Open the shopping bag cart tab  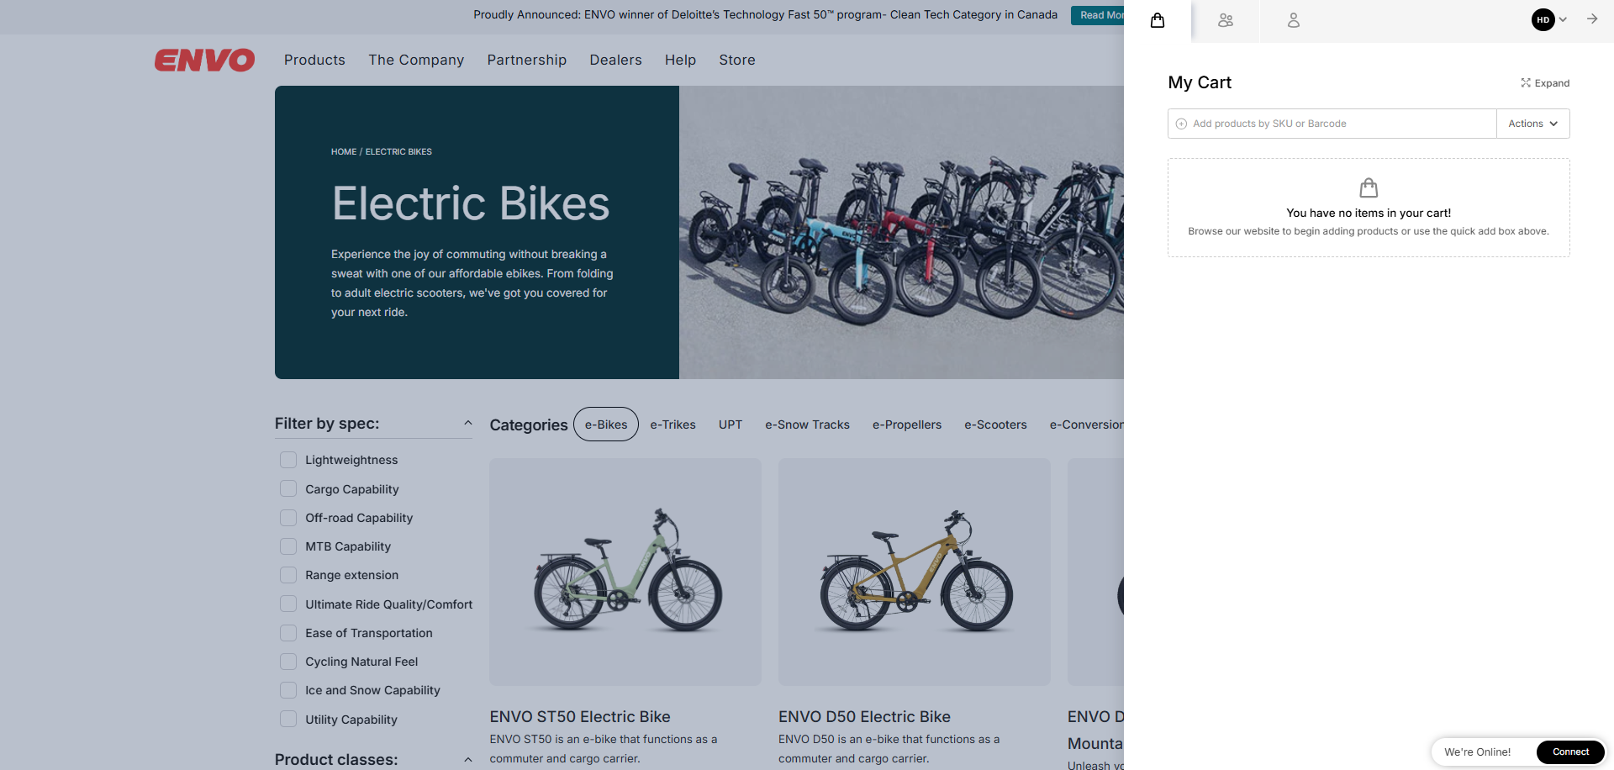coord(1158,20)
